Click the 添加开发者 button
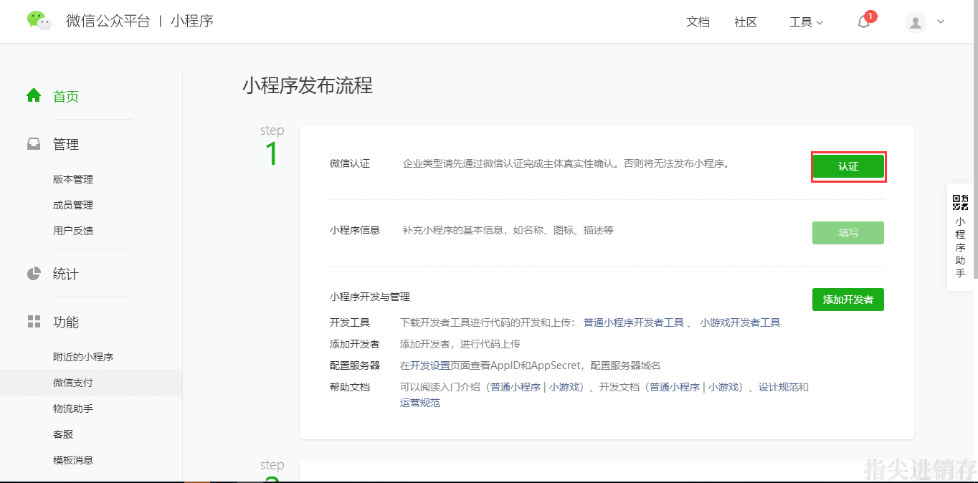978x483 pixels. click(848, 300)
